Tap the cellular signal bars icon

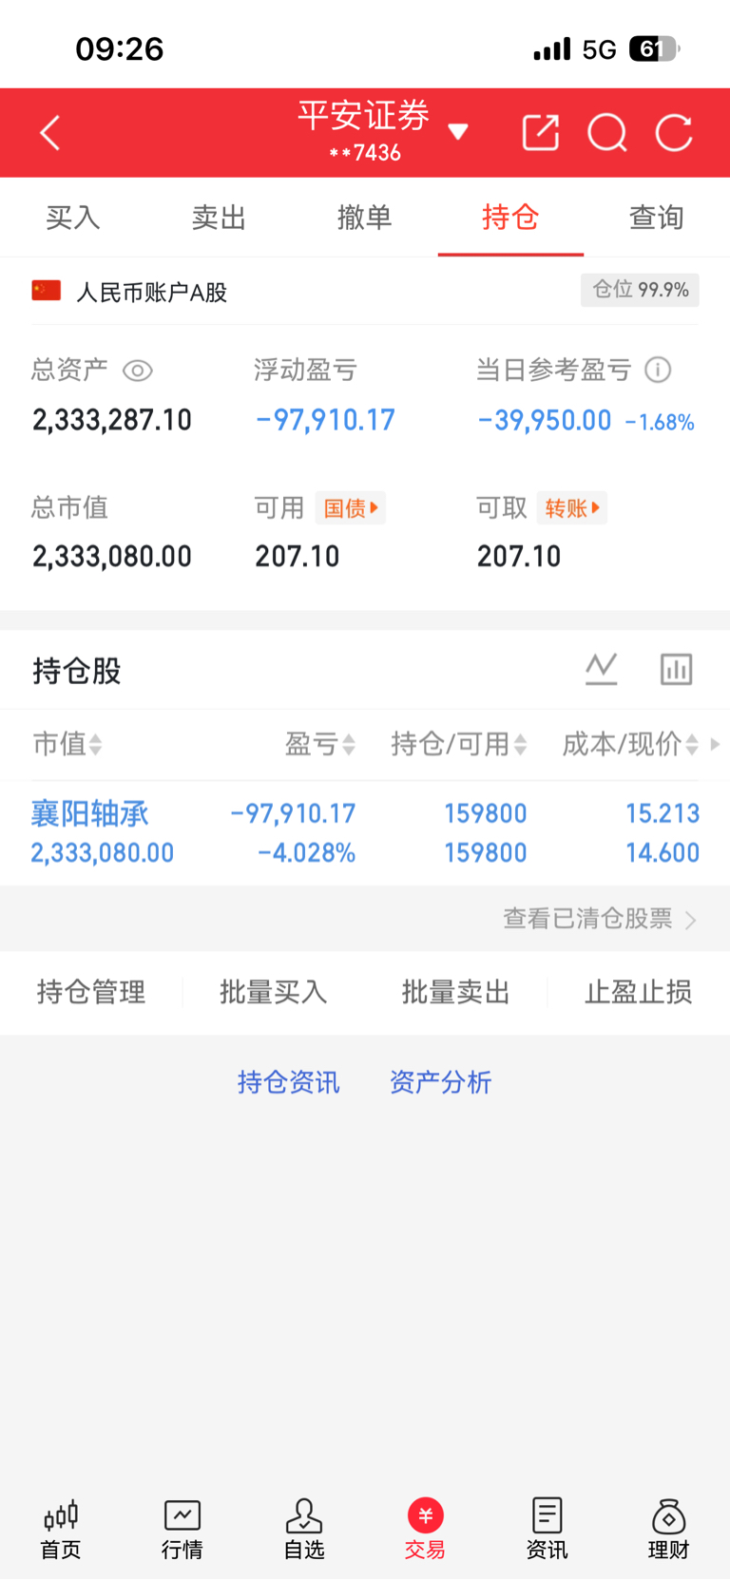pos(552,48)
